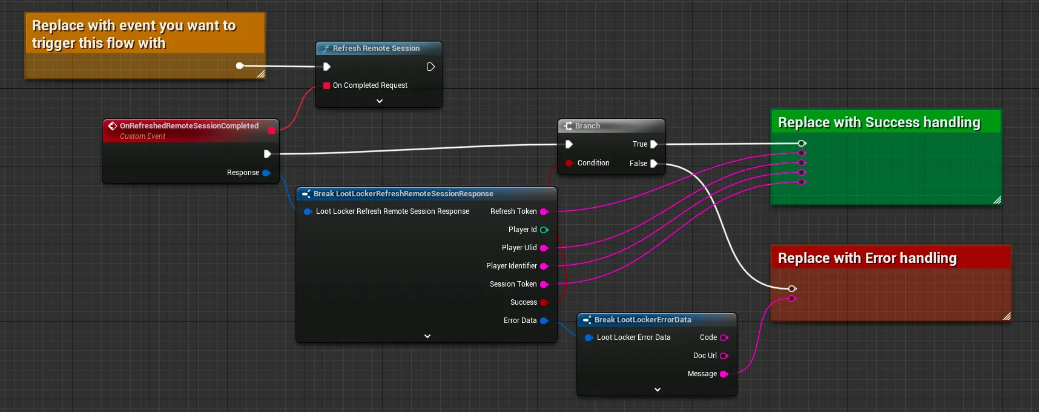Select the Refresh Remote Session node title
This screenshot has width=1039, height=412.
pyautogui.click(x=376, y=48)
